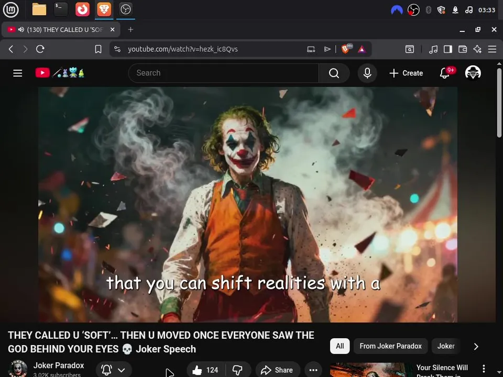
Task: Open the terminal launcher in the panel
Action: pyautogui.click(x=61, y=9)
